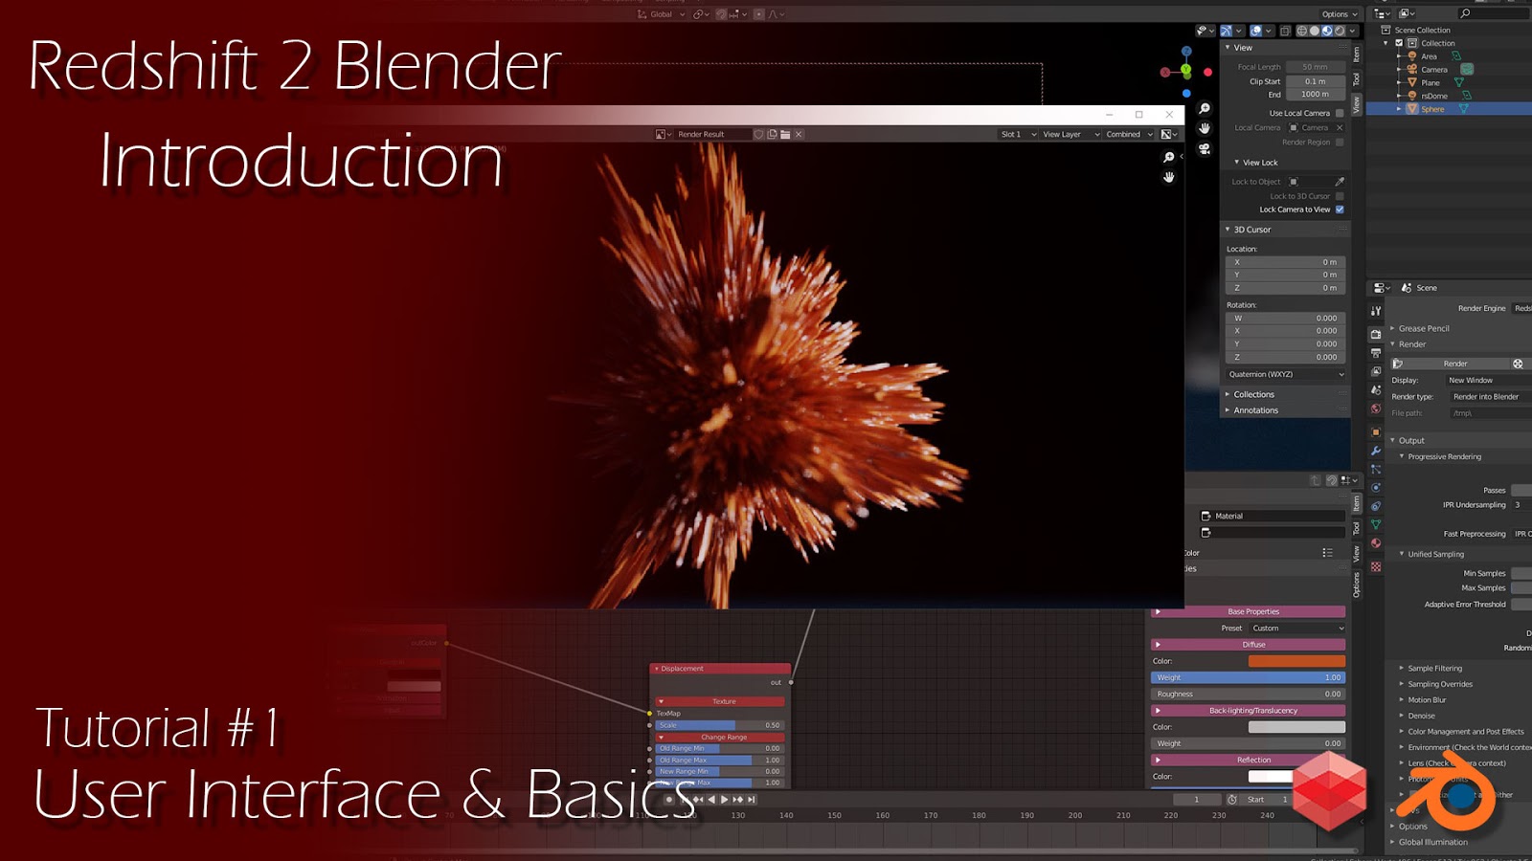
Task: Jump to timeline end frame
Action: coord(752,799)
